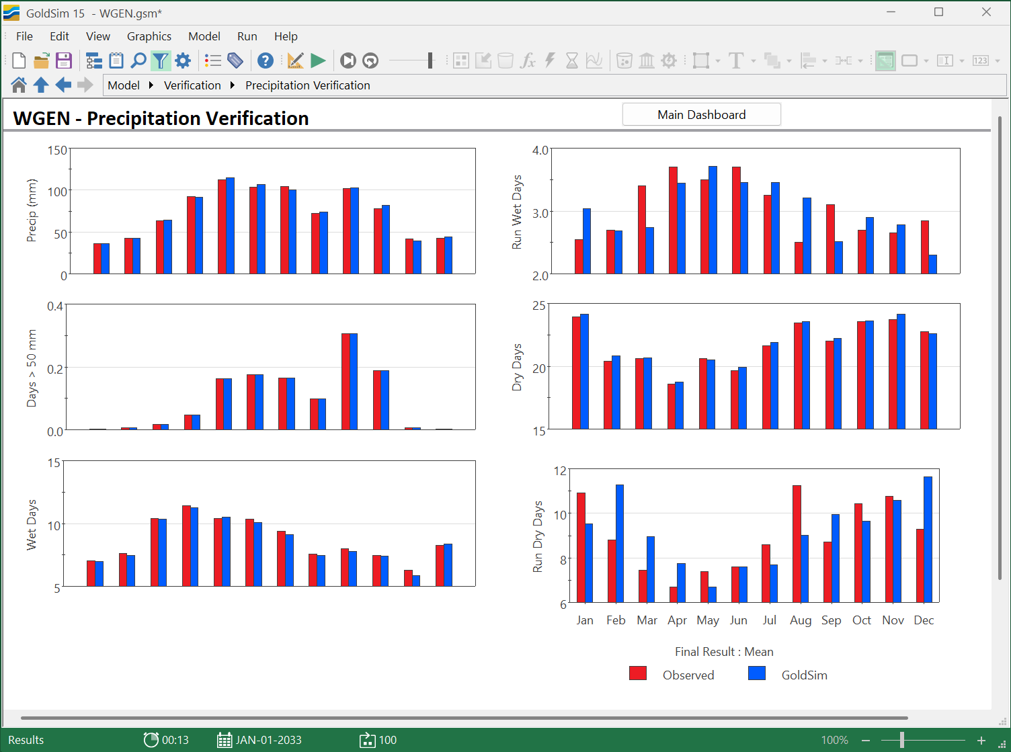Viewport: 1011px width, 752px height.
Task: Open the Model menu
Action: [204, 36]
